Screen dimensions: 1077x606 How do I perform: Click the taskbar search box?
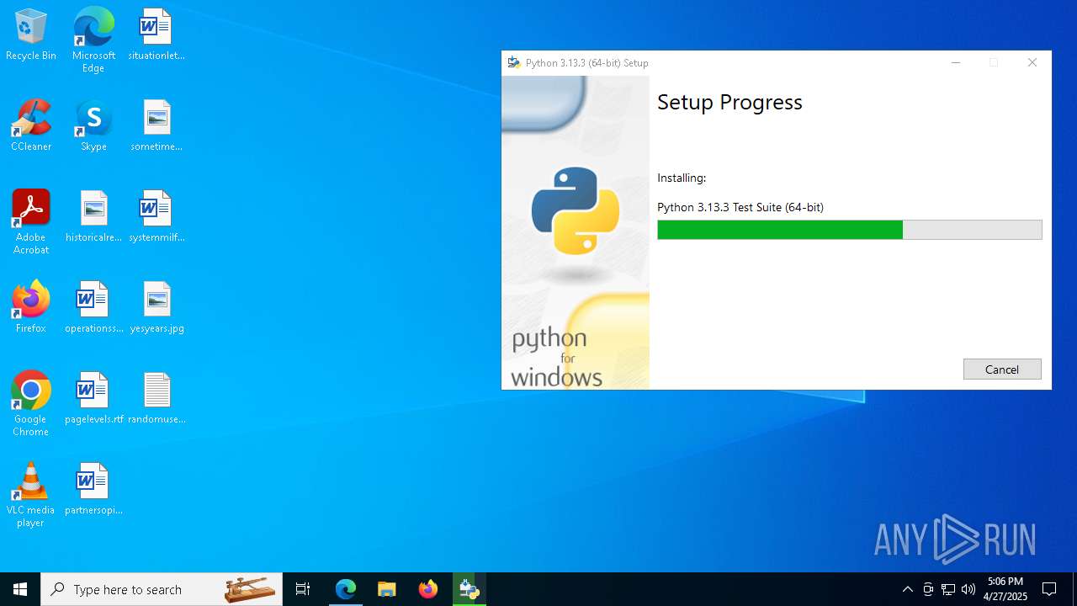[x=162, y=589]
